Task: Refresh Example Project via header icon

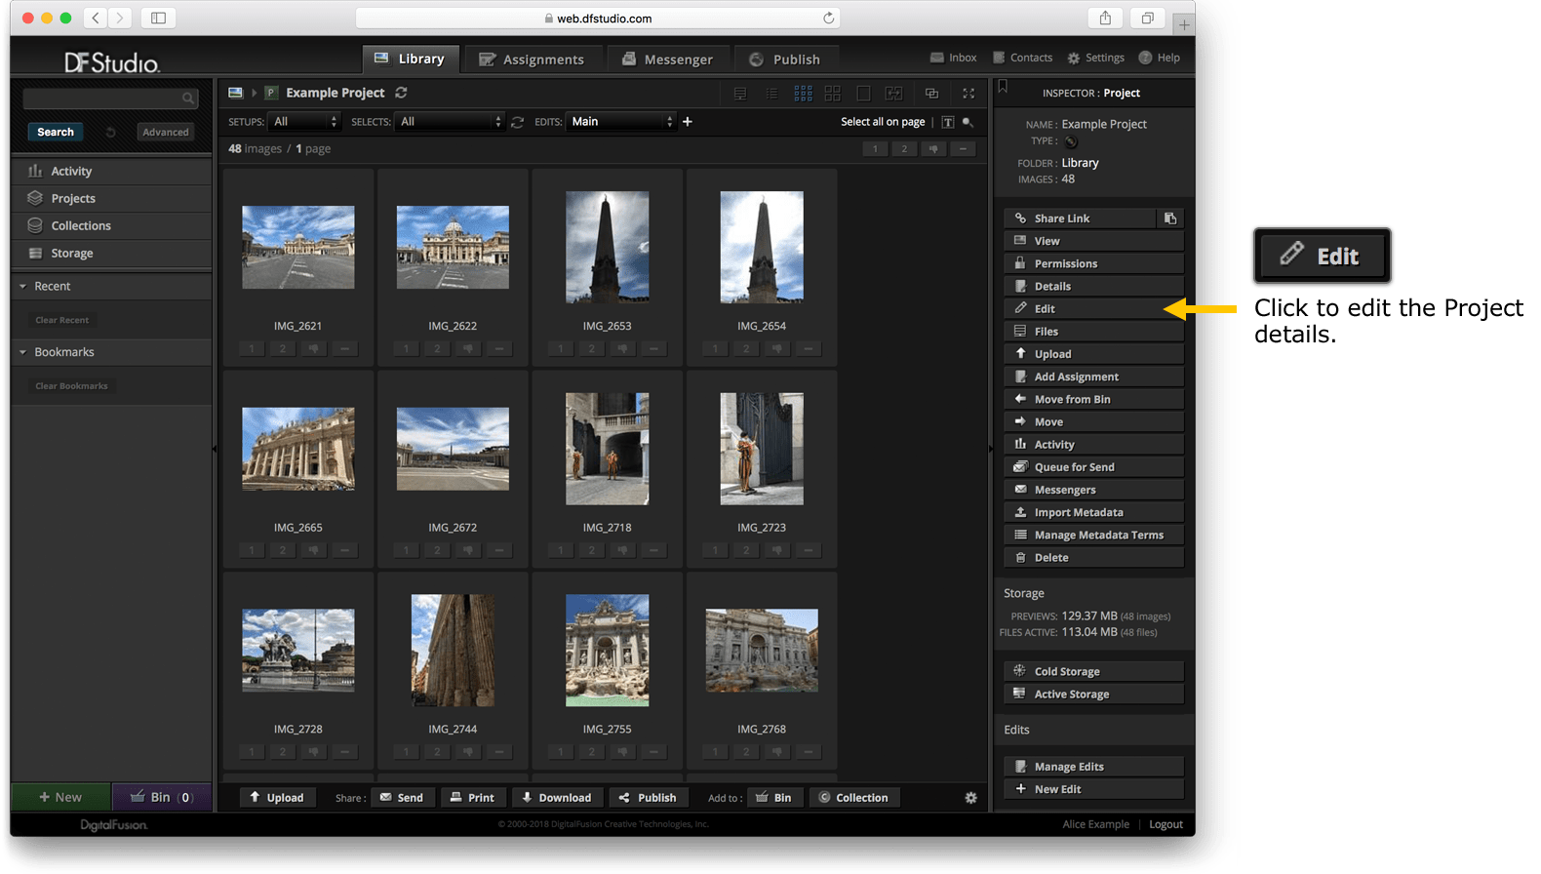Action: click(401, 93)
